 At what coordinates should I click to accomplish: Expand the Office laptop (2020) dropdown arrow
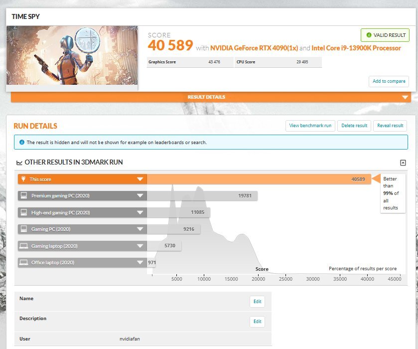tap(140, 262)
